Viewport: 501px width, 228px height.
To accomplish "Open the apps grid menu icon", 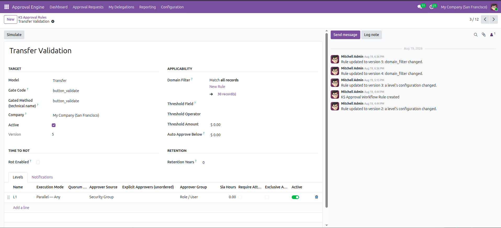I will coord(7,7).
